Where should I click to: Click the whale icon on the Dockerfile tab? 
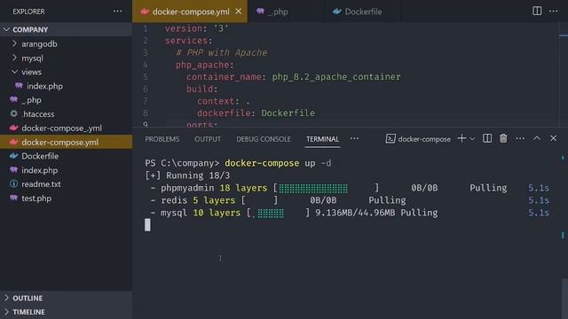[337, 12]
